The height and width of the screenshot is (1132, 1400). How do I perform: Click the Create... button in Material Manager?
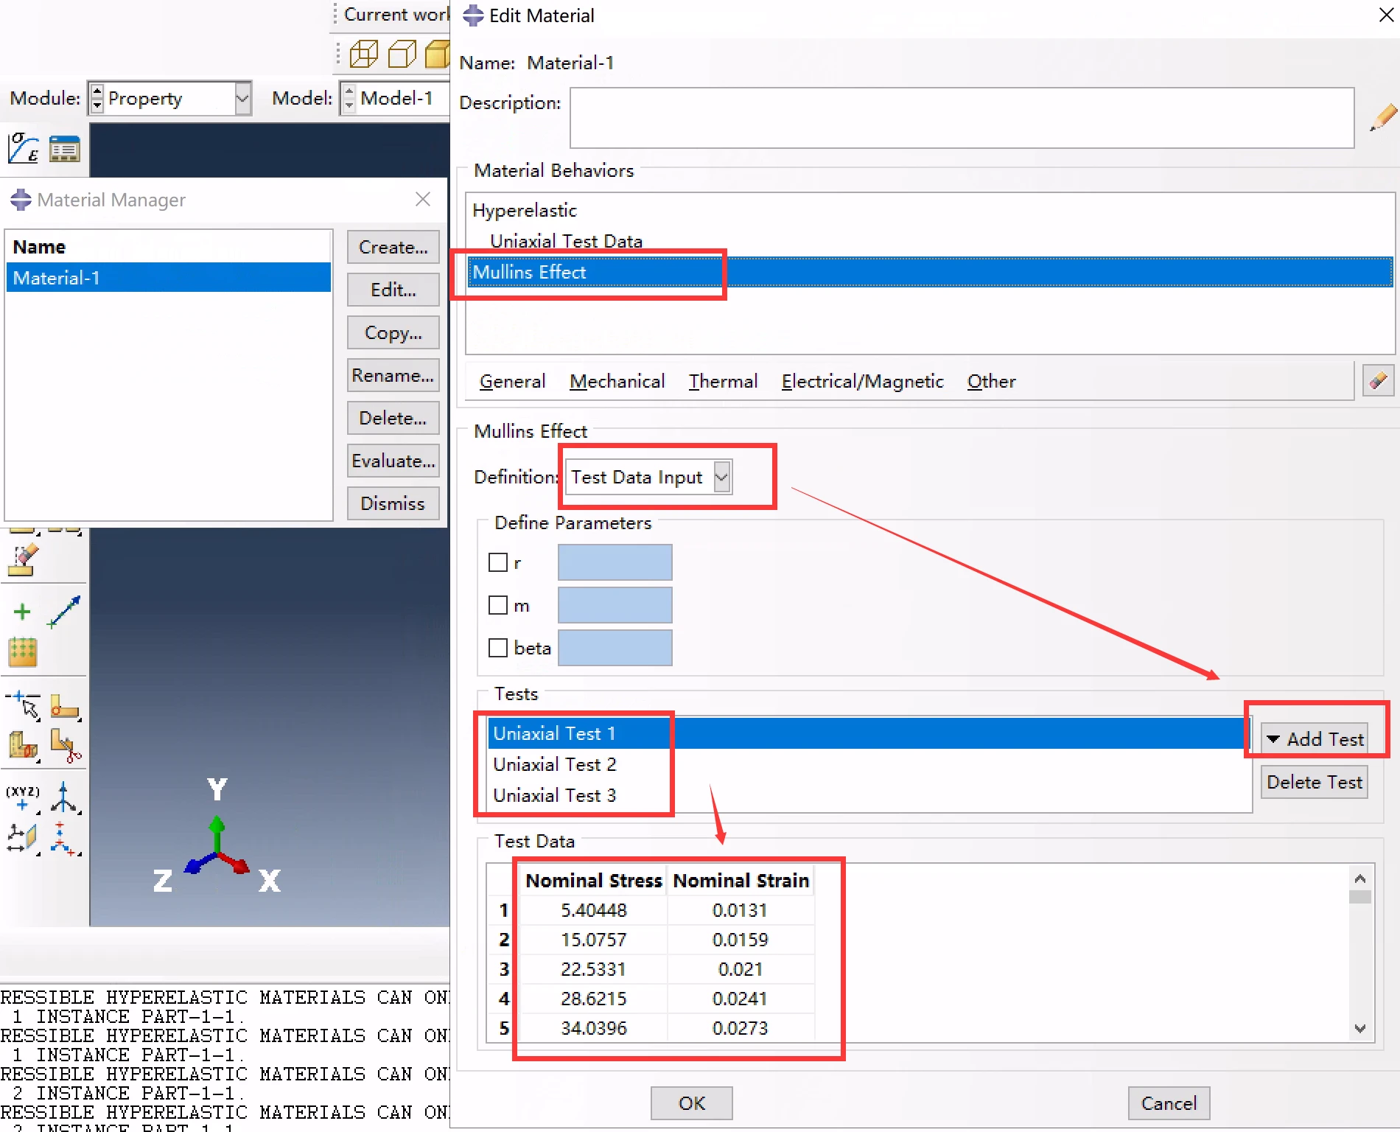pos(393,247)
